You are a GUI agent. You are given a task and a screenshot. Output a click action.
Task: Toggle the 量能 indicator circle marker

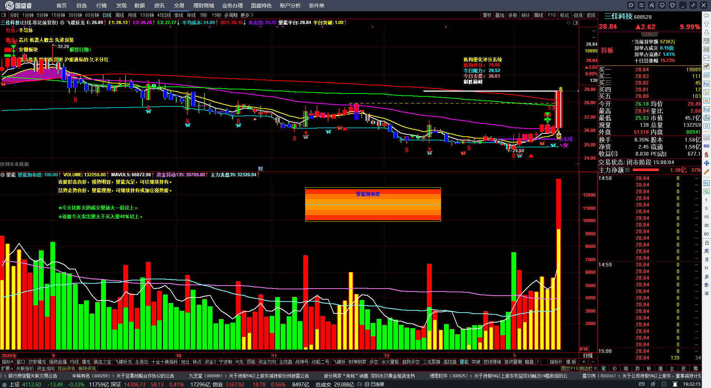click(x=2, y=175)
